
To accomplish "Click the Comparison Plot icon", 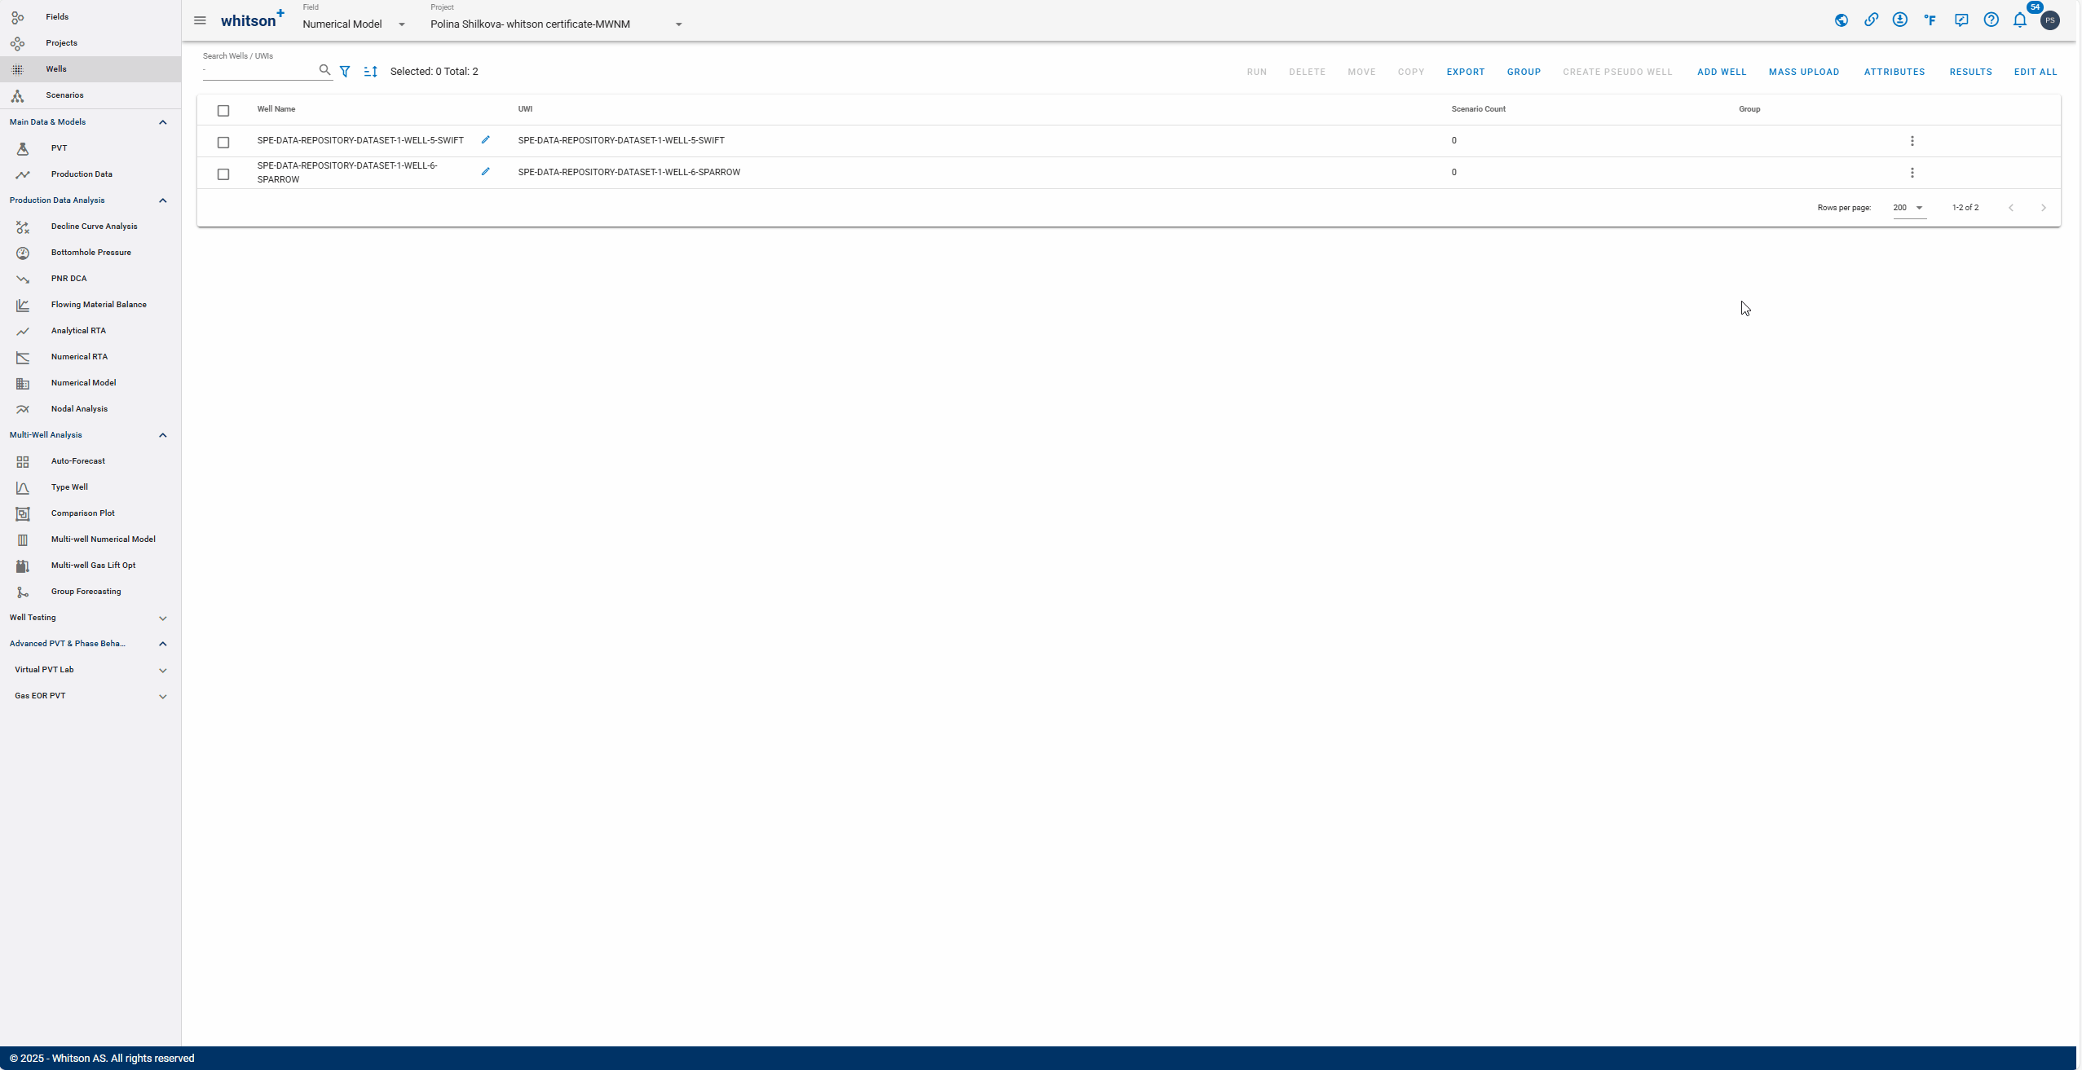I will point(23,513).
